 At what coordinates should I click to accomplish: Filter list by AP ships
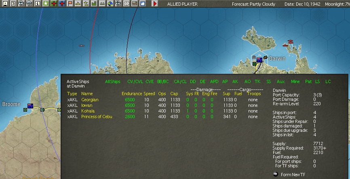coord(225,82)
